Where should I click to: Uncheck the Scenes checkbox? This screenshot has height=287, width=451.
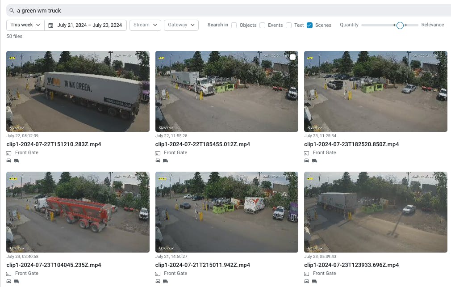pyautogui.click(x=309, y=25)
